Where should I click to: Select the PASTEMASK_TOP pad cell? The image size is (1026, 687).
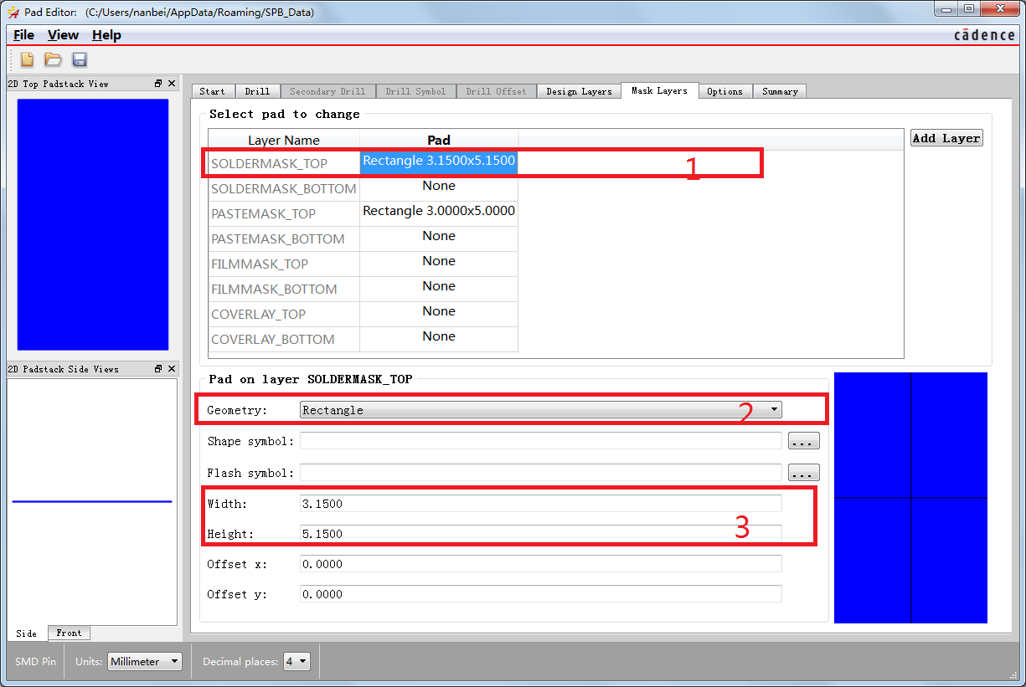[439, 212]
